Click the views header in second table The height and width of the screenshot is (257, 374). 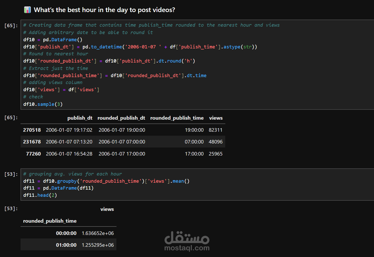click(107, 209)
